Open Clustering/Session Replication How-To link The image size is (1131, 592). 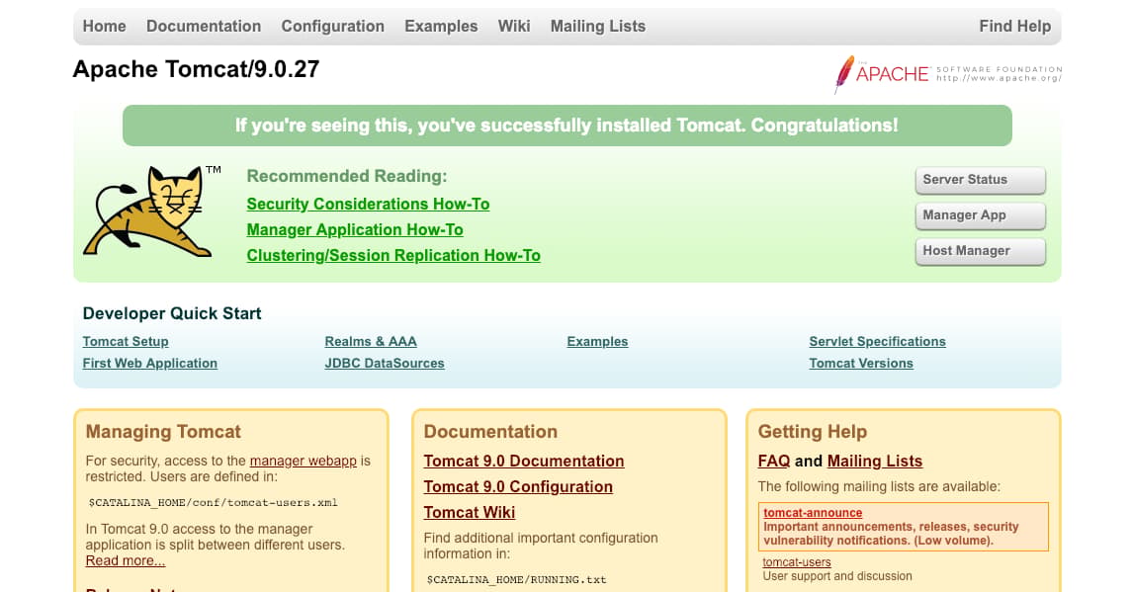coord(393,255)
